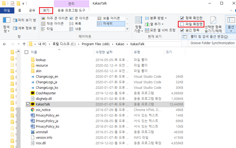Collapse the ribbon with the chevron

click(x=231, y=11)
